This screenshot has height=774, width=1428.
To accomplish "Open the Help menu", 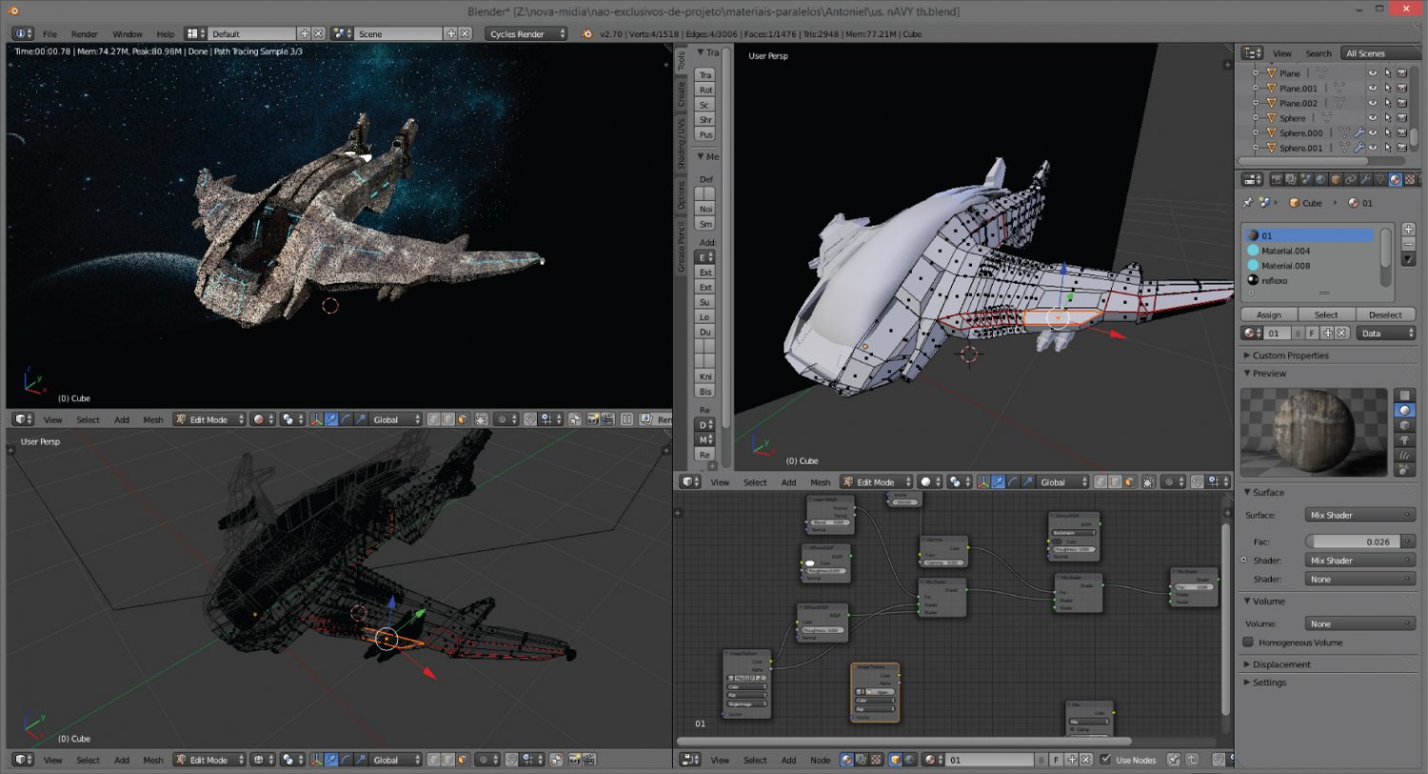I will click(x=166, y=33).
